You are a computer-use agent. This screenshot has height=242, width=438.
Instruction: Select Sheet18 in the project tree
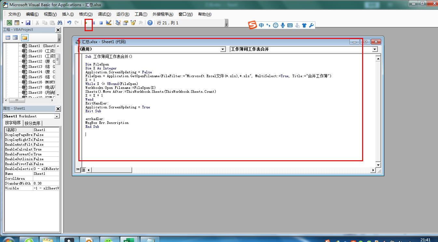[x=38, y=92]
